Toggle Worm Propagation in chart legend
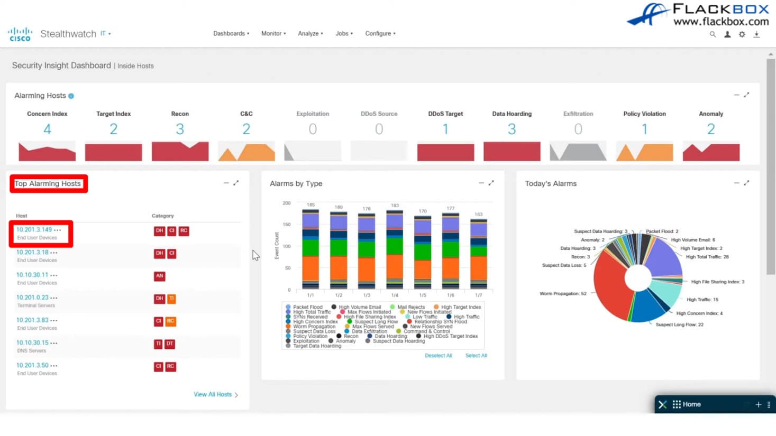This screenshot has height=436, width=776. point(314,327)
